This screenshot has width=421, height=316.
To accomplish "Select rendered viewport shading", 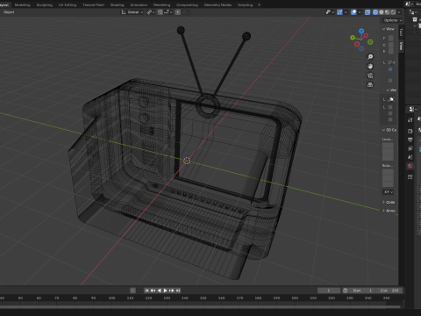I will pyautogui.click(x=393, y=12).
